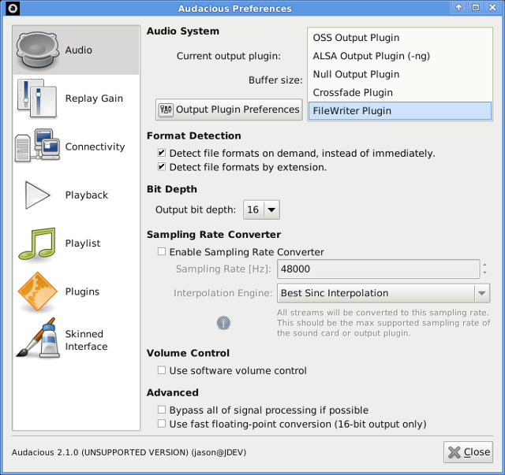Click the 'Sampling Rate Converter' heading
Viewport: 505px width, 475px height.
click(x=214, y=235)
